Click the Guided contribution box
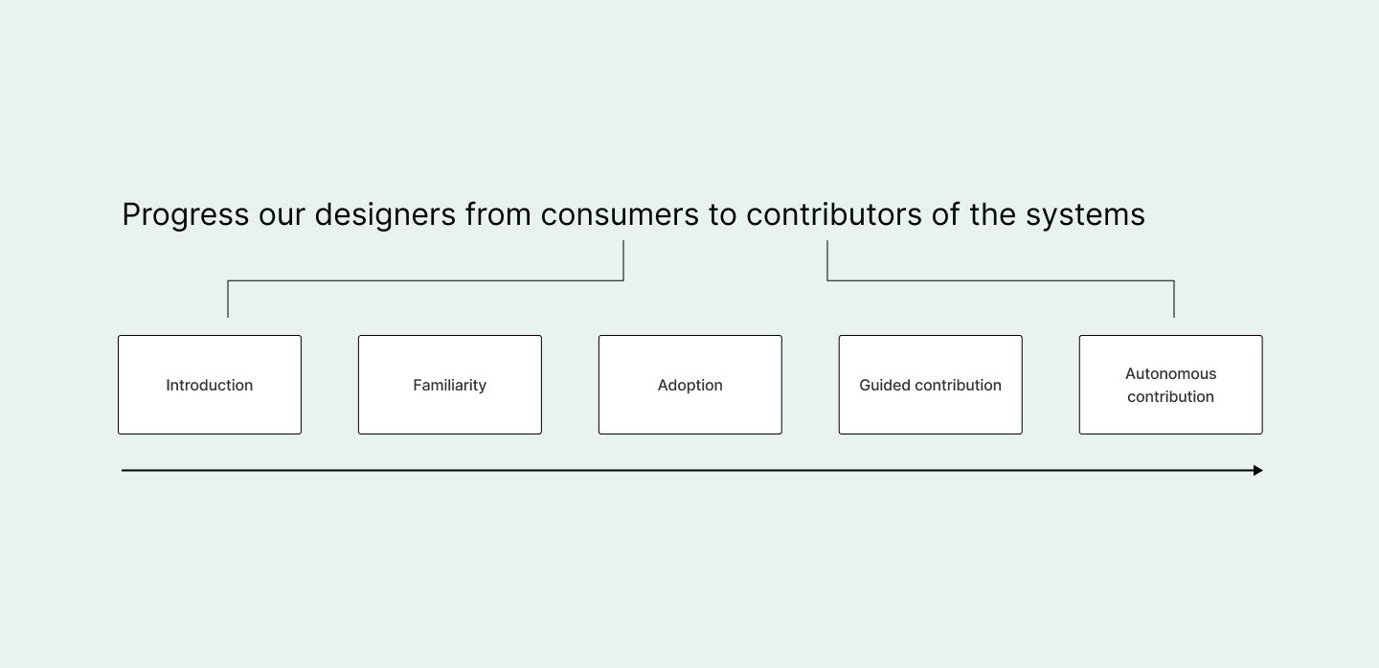Viewport: 1379px width, 668px height. [x=931, y=385]
